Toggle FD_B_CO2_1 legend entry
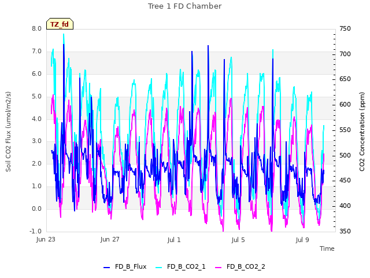Viewport: 370px width, 278px height. click(x=180, y=266)
